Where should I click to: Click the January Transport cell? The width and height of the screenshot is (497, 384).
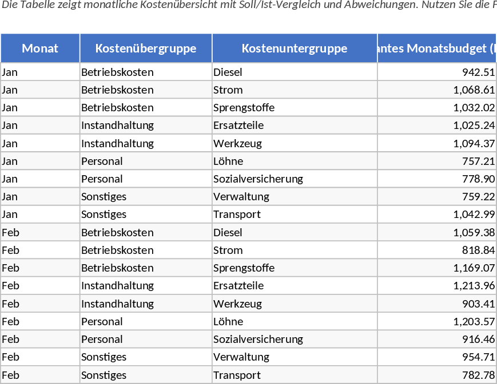click(x=295, y=214)
